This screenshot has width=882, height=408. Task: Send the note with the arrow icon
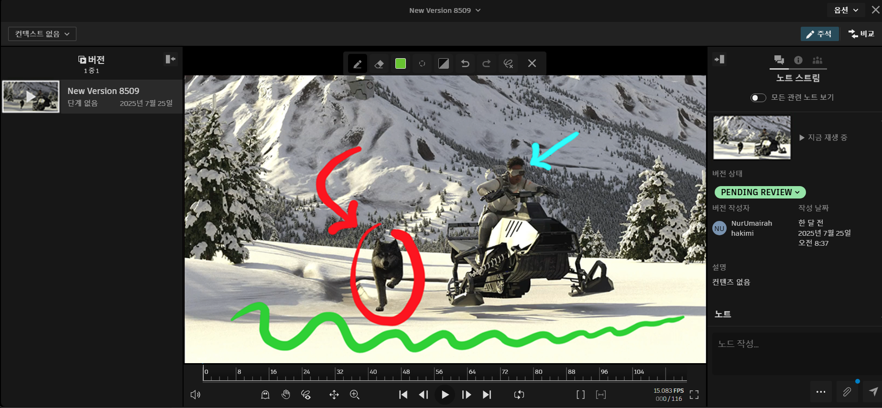tap(873, 392)
